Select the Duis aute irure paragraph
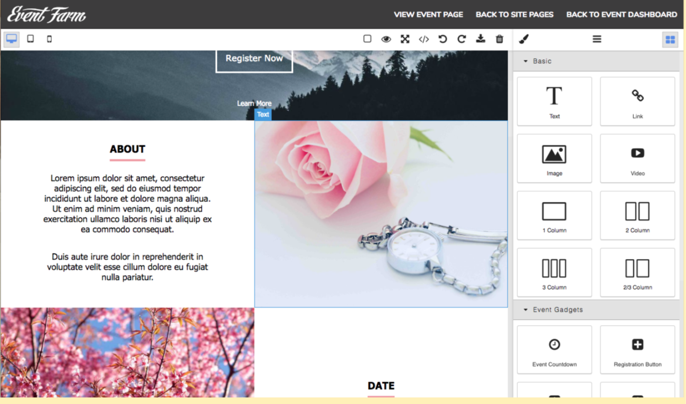This screenshot has height=404, width=686. [x=127, y=267]
